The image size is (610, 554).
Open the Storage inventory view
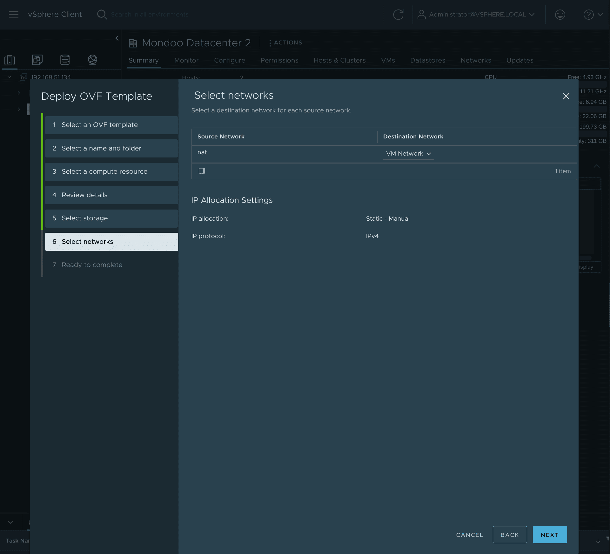click(65, 60)
